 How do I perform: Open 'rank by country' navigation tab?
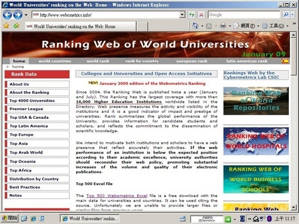142,61
